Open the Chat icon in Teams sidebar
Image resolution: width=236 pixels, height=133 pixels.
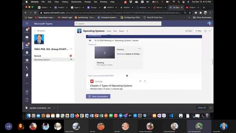(27, 38)
